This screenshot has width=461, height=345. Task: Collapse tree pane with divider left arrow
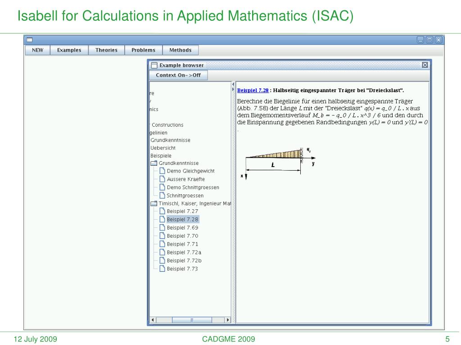pos(233,84)
